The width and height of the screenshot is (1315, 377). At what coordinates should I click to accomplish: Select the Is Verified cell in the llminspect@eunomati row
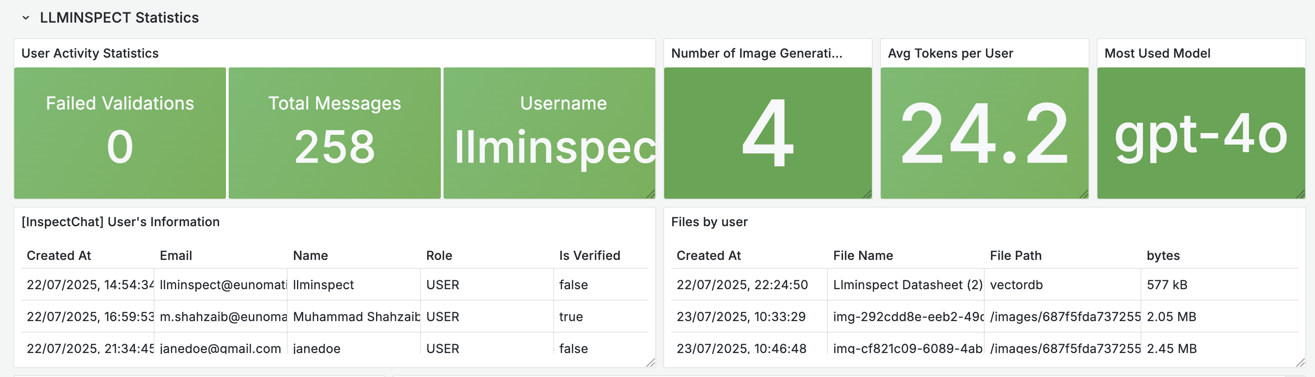pyautogui.click(x=601, y=285)
